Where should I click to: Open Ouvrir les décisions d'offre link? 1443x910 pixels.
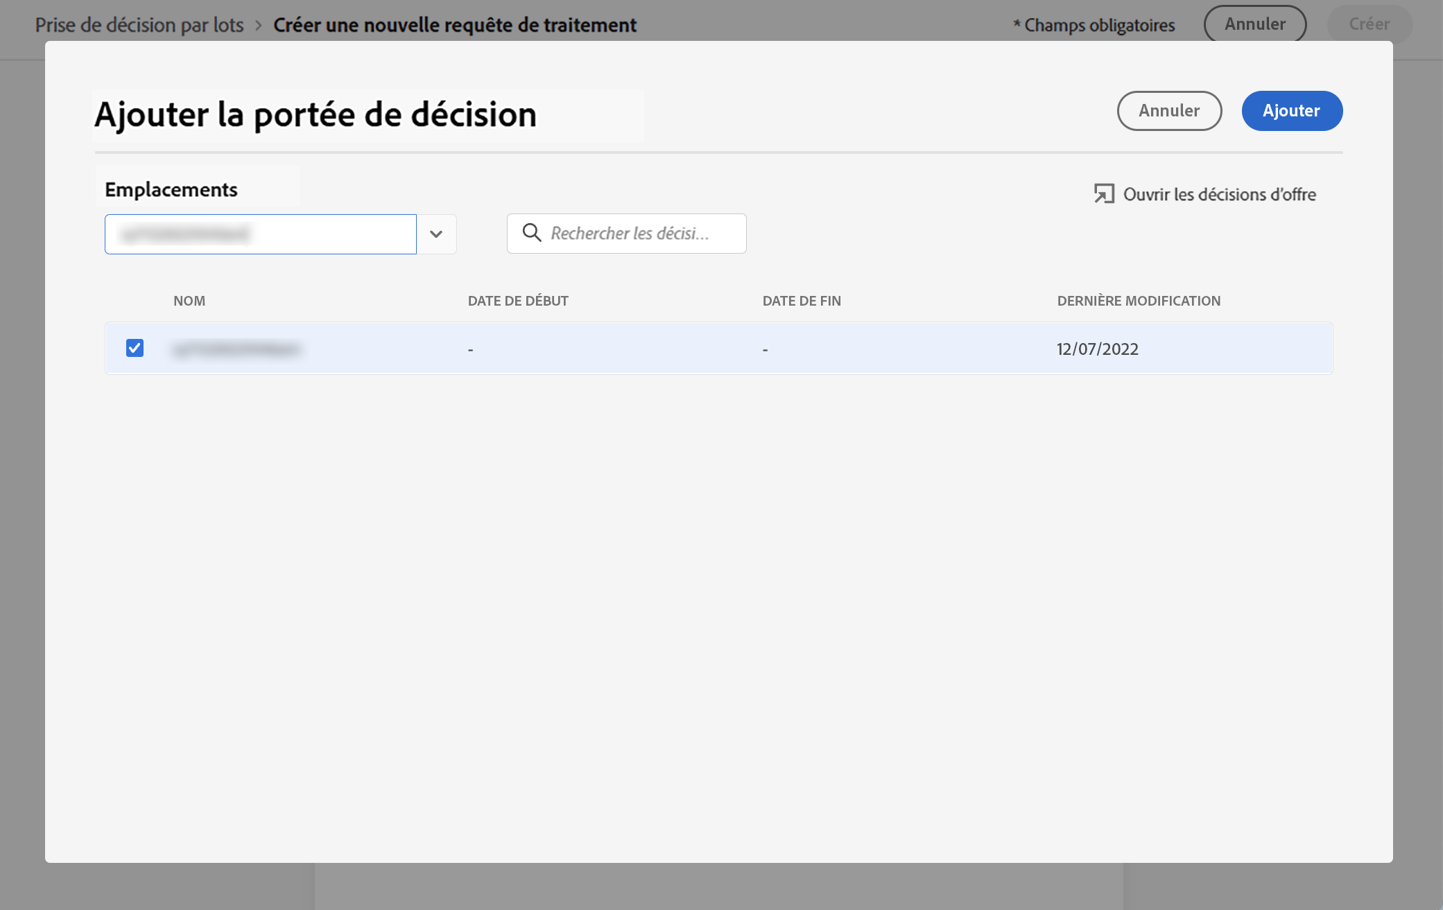(1219, 195)
